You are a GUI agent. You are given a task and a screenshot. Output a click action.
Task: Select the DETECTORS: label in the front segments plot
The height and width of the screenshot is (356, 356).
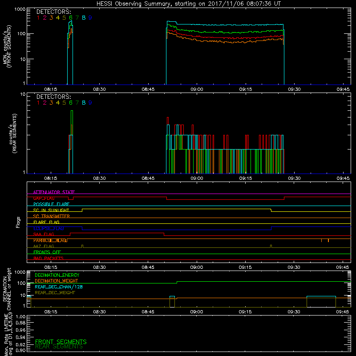tap(53, 12)
